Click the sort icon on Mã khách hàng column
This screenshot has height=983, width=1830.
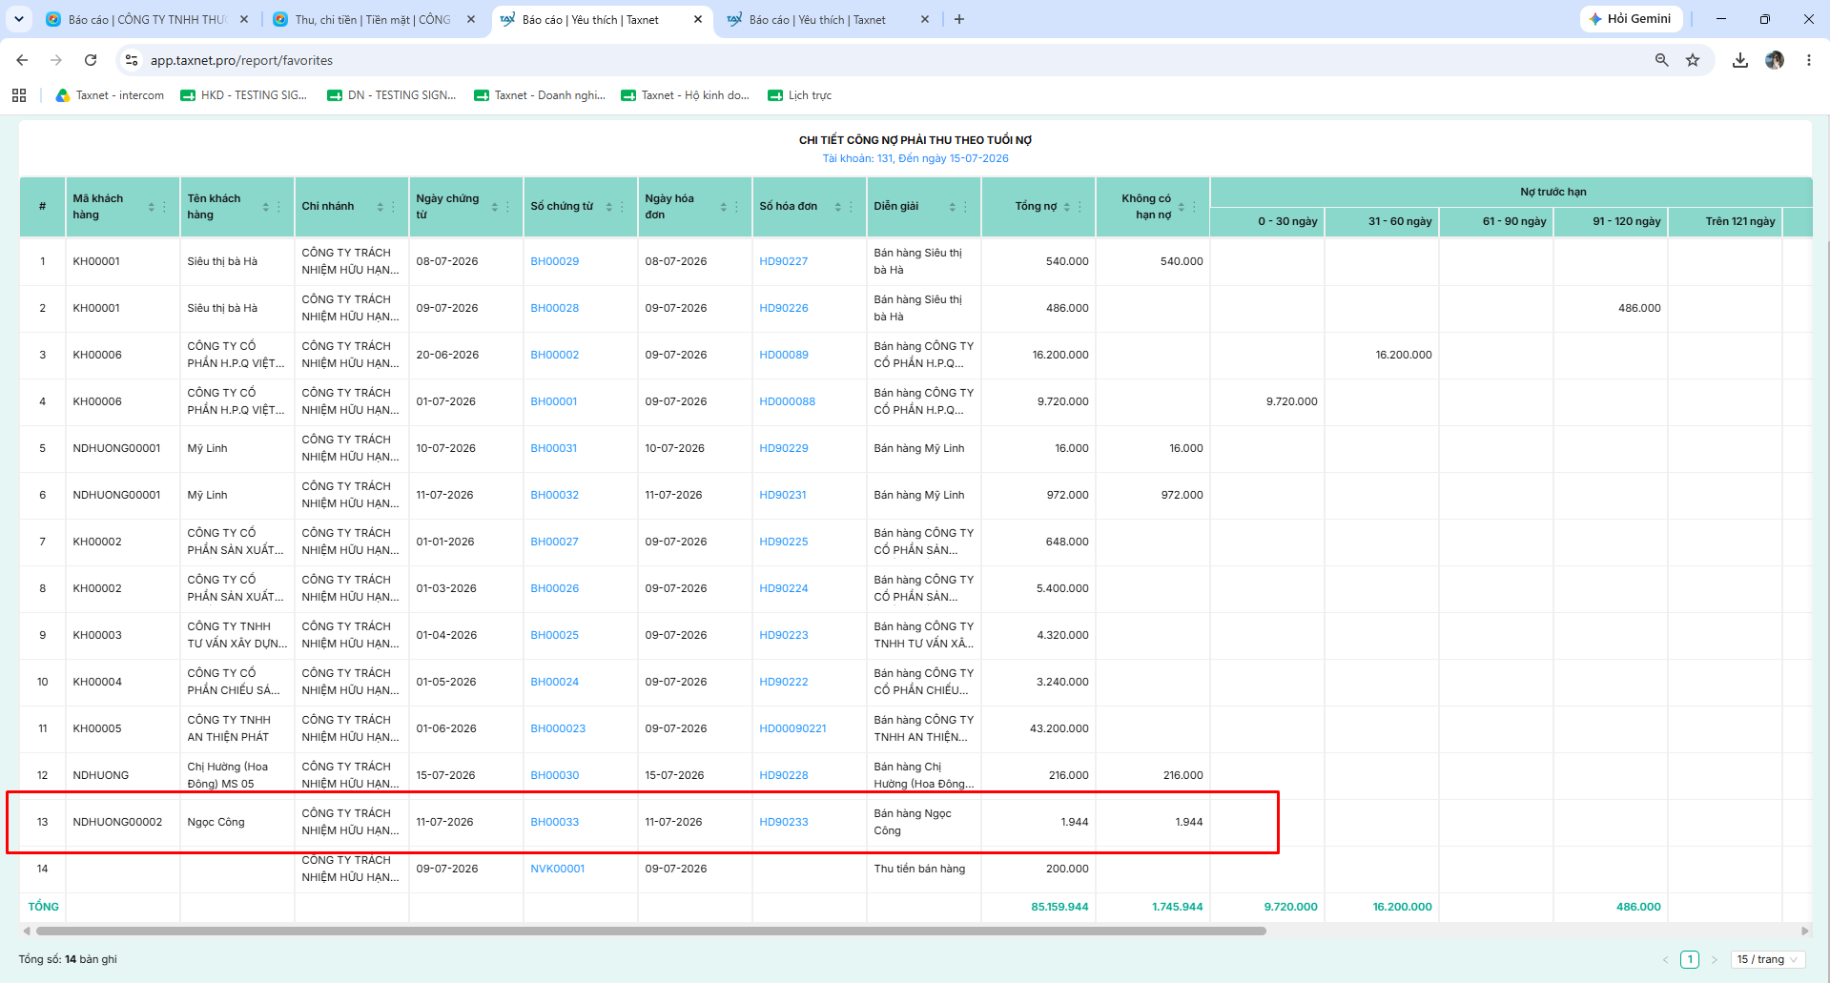[x=151, y=207]
